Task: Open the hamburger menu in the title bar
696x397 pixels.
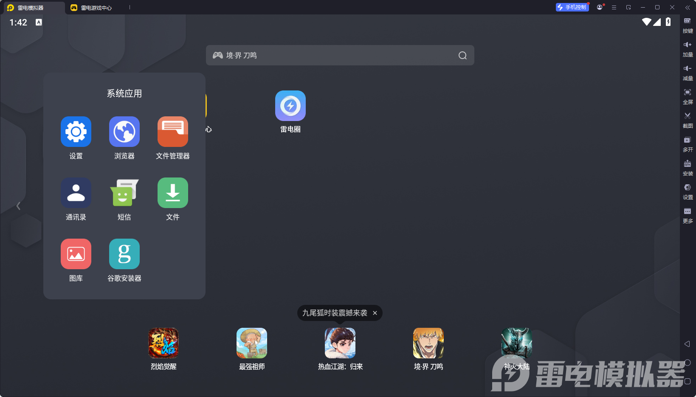Action: 614,7
